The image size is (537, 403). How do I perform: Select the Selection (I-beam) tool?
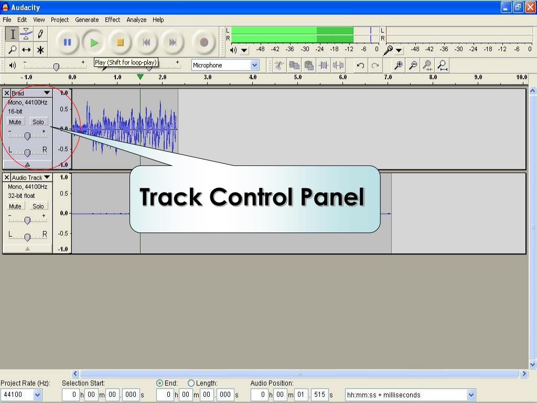pyautogui.click(x=13, y=34)
